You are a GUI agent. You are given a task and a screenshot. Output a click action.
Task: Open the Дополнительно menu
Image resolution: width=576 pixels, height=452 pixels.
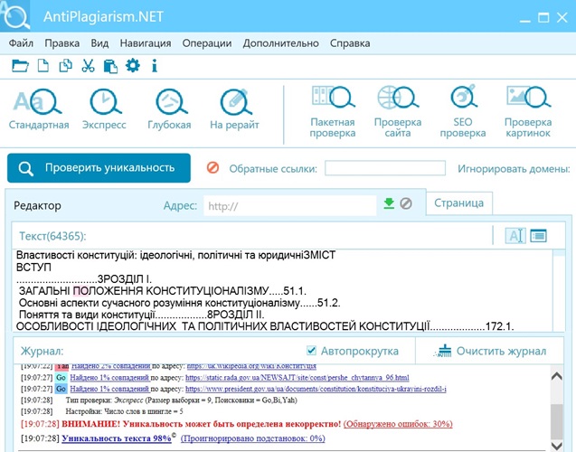[280, 43]
